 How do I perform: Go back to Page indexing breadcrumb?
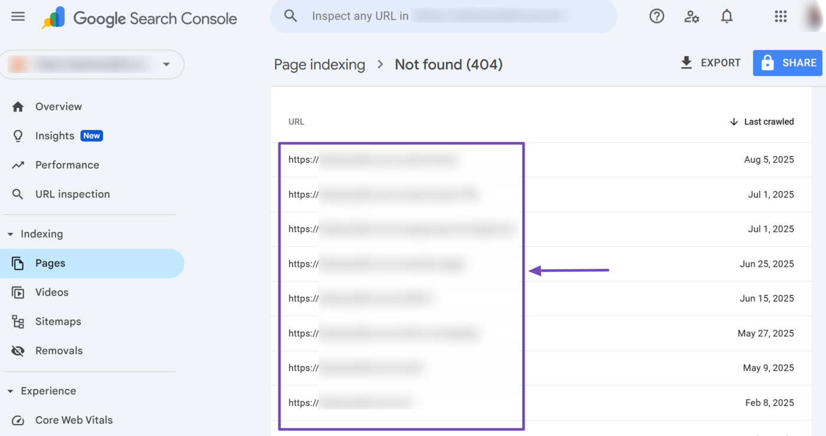click(x=319, y=64)
